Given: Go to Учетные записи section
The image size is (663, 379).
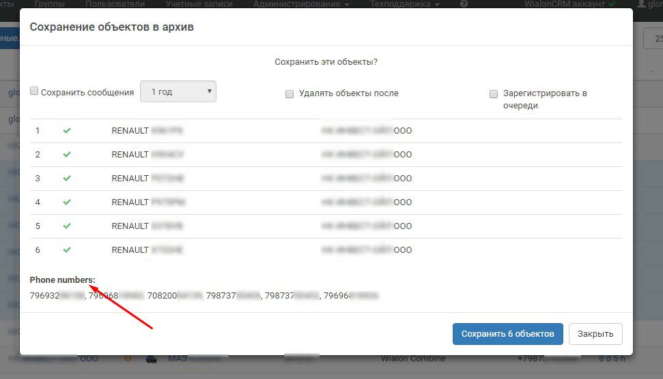Looking at the screenshot, I should [x=199, y=4].
